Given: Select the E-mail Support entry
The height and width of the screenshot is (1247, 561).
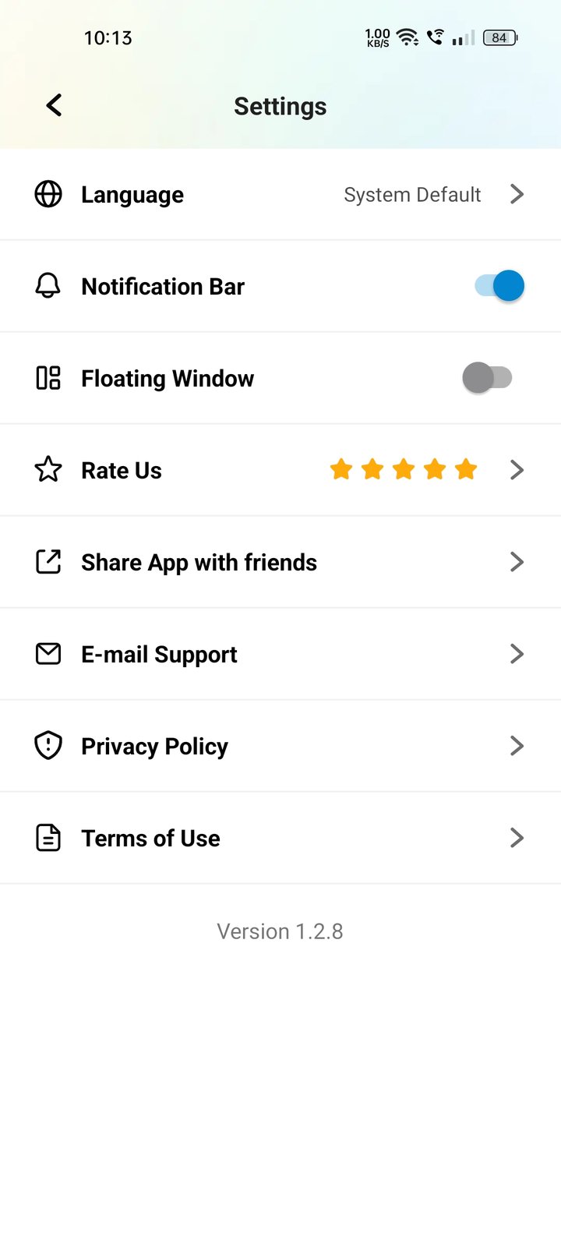Looking at the screenshot, I should [159, 655].
